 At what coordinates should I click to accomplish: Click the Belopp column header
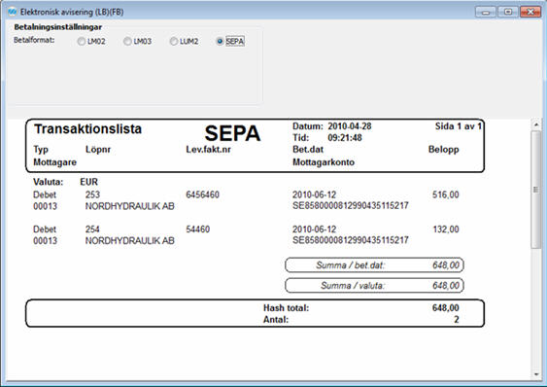click(444, 150)
